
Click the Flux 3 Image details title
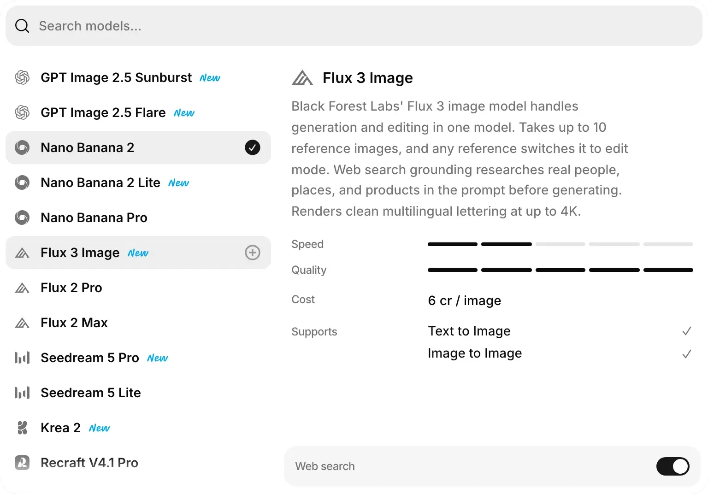click(368, 78)
